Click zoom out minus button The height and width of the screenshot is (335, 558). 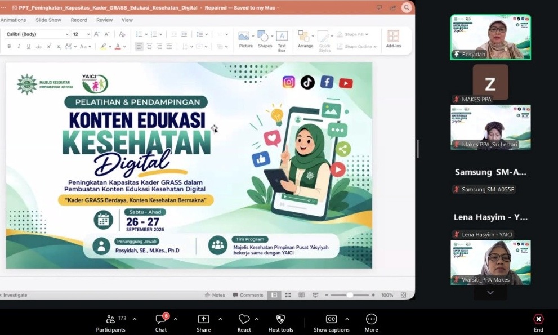327,295
